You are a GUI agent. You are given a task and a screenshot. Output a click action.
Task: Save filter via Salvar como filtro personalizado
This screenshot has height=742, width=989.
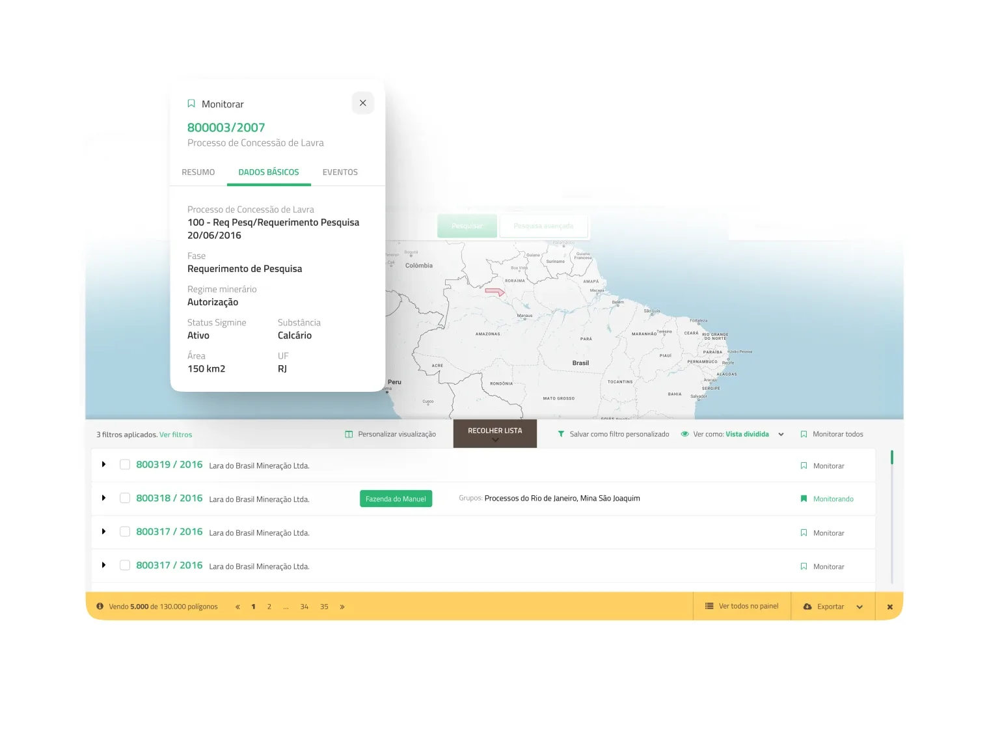[619, 434]
